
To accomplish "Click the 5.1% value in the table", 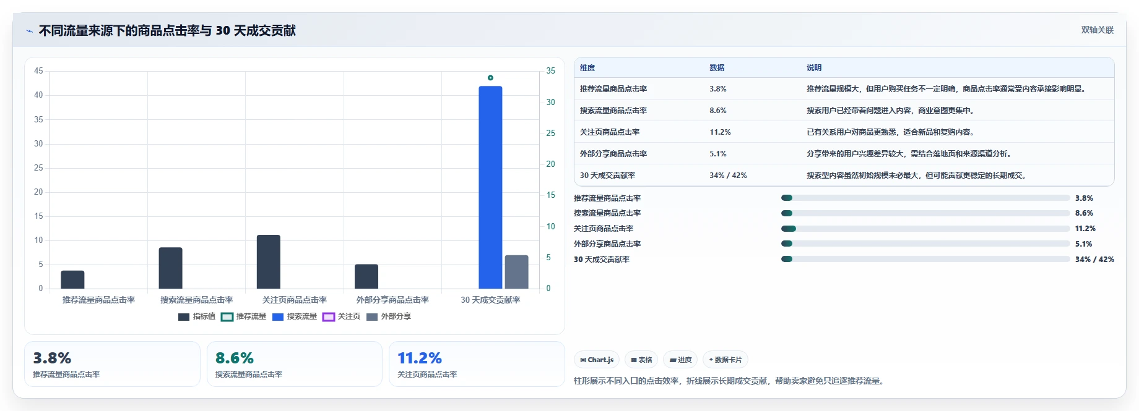I will point(718,154).
